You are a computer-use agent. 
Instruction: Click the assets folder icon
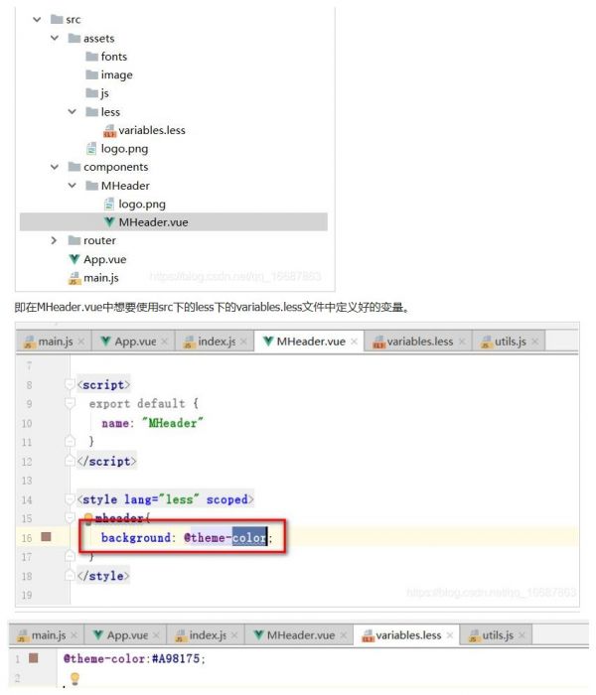(74, 38)
